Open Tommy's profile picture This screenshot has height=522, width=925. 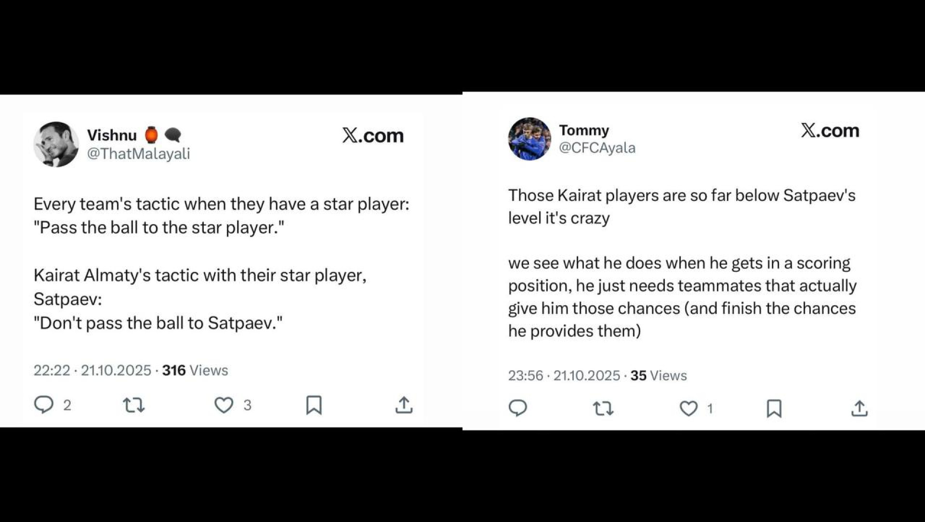tap(529, 139)
